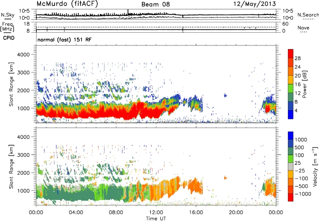Click the 'McMurdo (fitACF)' title text
The height and width of the screenshot is (221, 319).
[x=67, y=4]
